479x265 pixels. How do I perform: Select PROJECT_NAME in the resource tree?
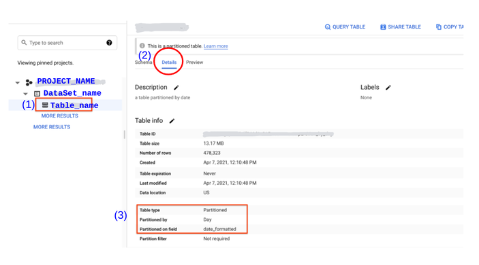coord(66,82)
